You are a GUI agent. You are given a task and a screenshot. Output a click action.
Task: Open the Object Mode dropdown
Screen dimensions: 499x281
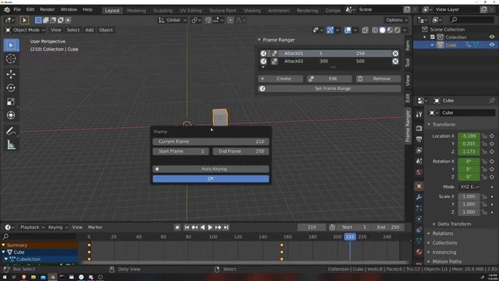point(26,30)
